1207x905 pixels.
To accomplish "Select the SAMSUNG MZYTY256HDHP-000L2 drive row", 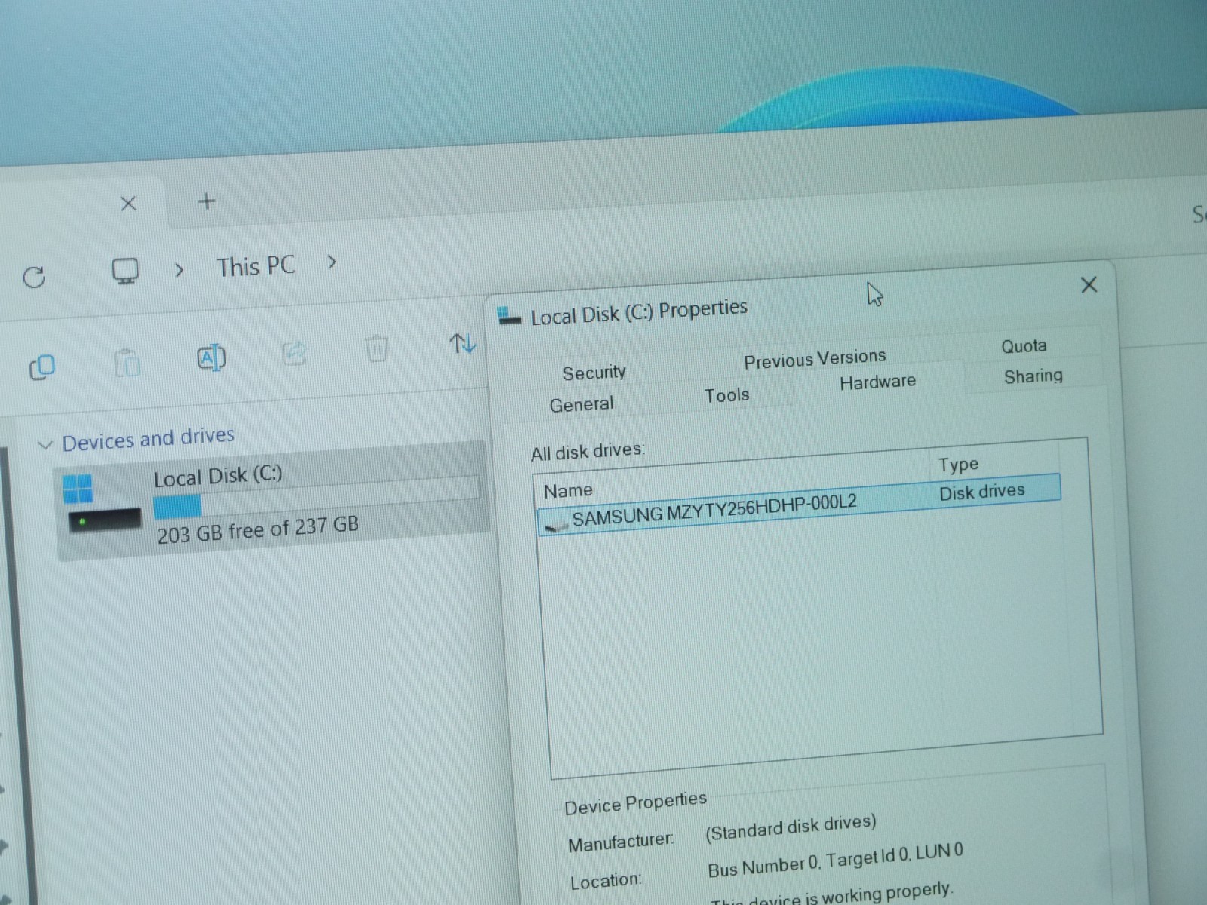I will click(799, 505).
